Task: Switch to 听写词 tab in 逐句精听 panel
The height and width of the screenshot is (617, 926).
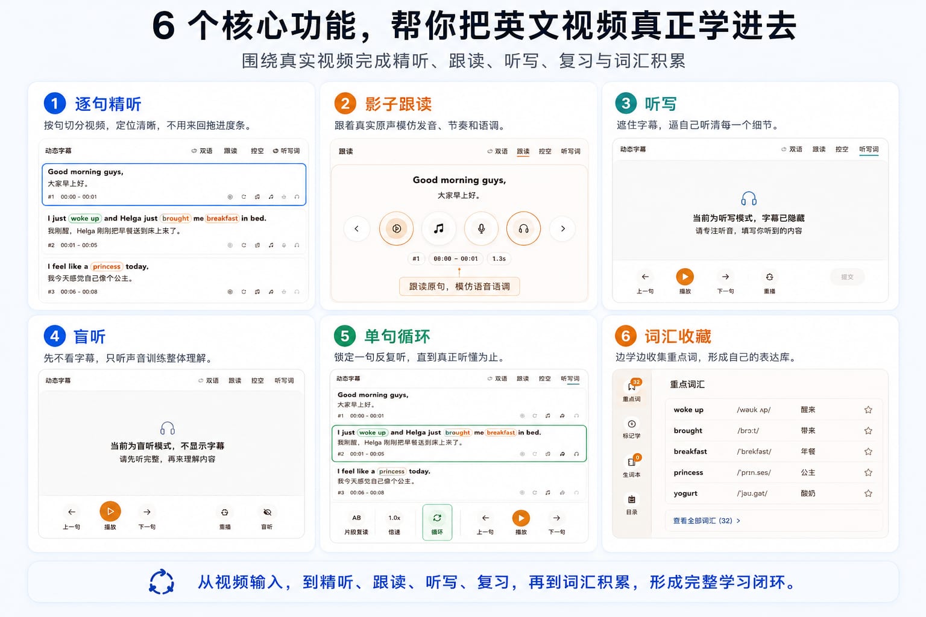Action: [x=286, y=151]
